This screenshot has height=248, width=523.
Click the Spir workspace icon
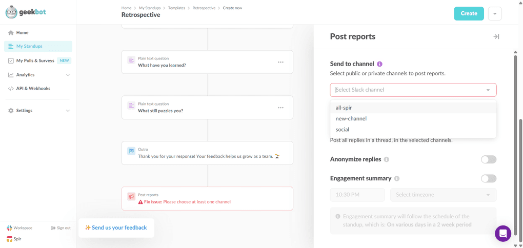coord(9,239)
